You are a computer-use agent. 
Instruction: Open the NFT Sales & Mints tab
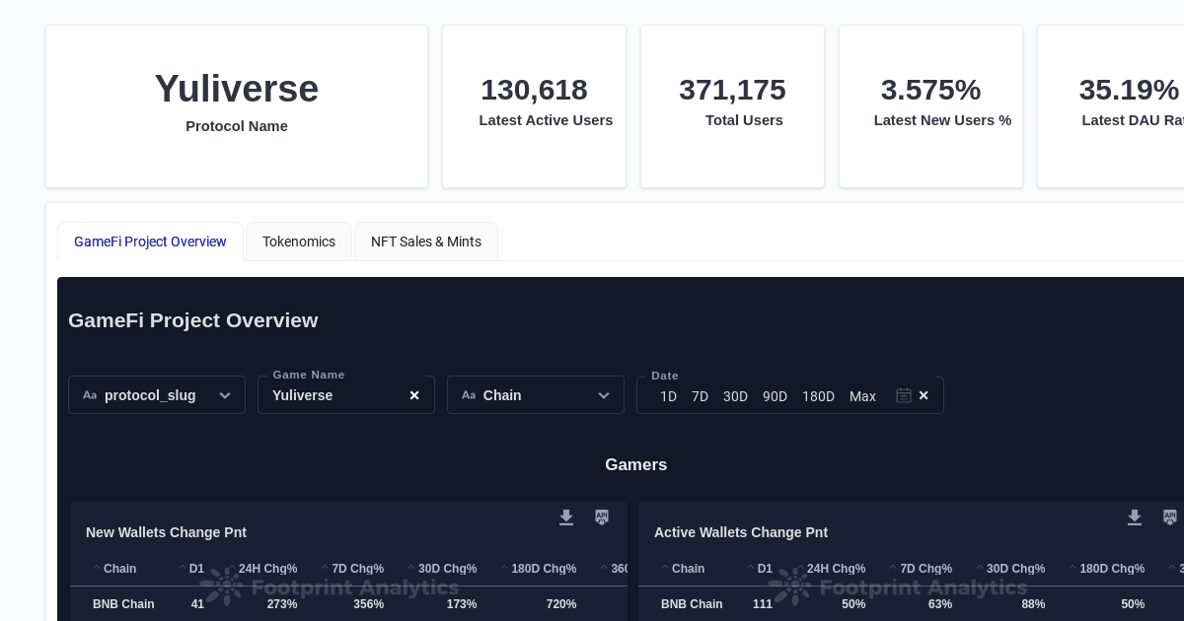click(x=426, y=241)
